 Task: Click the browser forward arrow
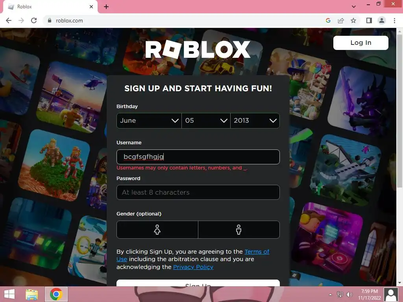tap(21, 20)
